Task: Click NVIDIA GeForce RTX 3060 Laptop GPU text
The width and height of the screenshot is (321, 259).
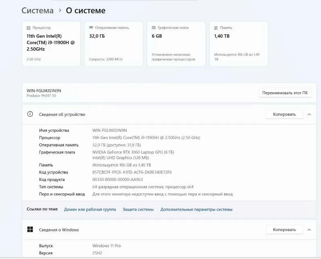Action: pyautogui.click(x=133, y=152)
